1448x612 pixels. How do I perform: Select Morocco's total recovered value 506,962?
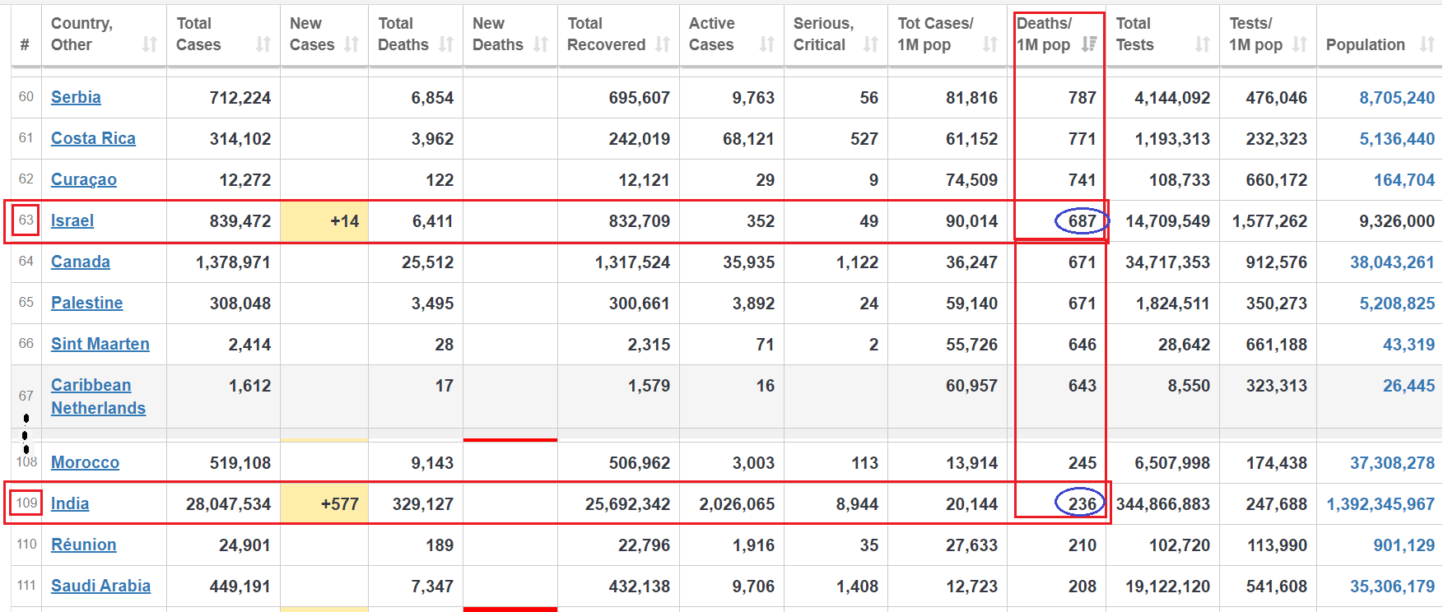[639, 463]
